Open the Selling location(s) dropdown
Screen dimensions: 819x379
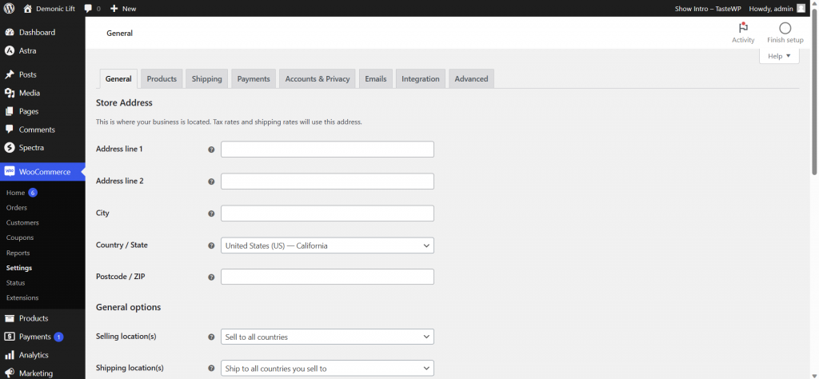[327, 337]
